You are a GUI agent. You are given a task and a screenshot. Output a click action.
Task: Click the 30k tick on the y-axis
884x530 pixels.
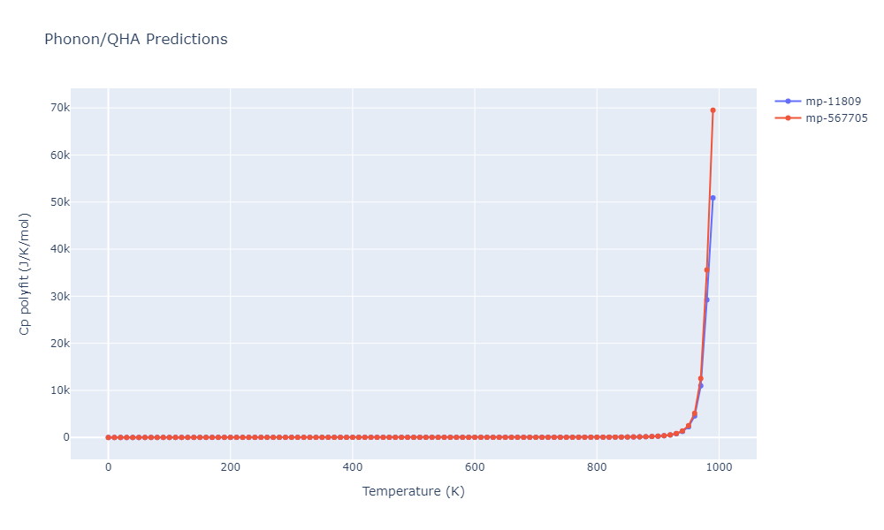[60, 296]
